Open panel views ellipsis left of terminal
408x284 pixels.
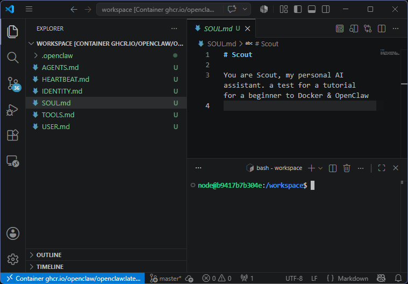click(198, 168)
